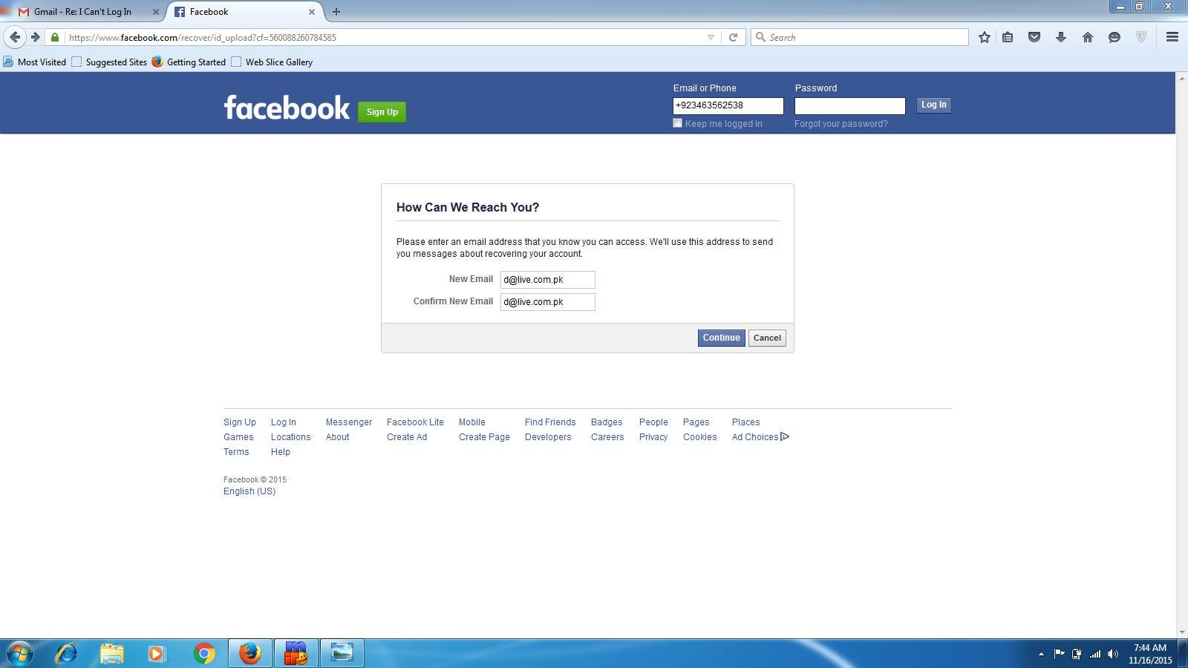This screenshot has width=1188, height=668.
Task: Reload the page with the refresh icon
Action: pos(733,37)
